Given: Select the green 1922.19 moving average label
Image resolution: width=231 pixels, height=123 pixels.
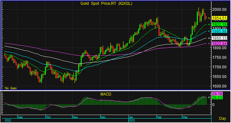Looking at the screenshot, I should click(x=219, y=25).
